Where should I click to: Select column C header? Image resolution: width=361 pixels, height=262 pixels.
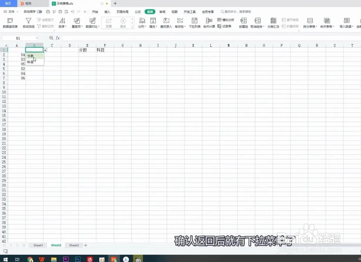pyautogui.click(x=52, y=45)
